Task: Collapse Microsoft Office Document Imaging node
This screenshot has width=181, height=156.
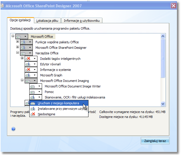Action: click(x=22, y=80)
